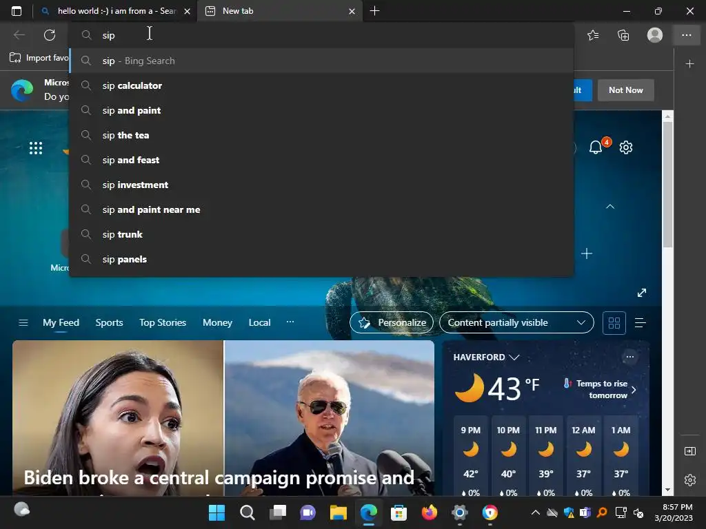Screen dimensions: 706x529
Task: Launch Firefox from the taskbar
Action: (429, 512)
